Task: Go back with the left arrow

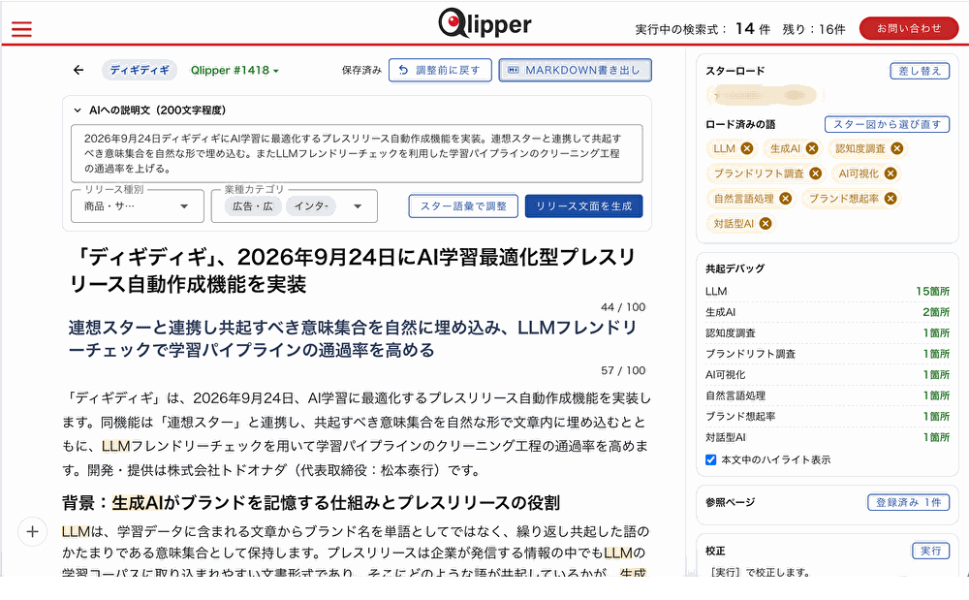Action: [x=78, y=70]
